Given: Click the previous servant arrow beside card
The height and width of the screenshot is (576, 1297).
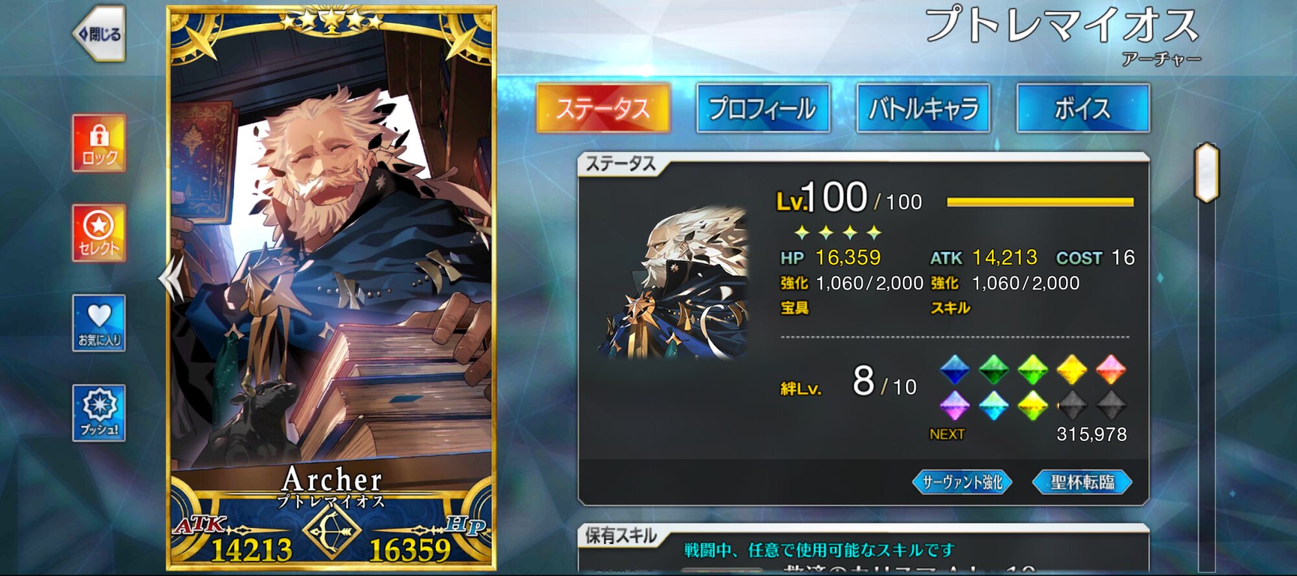Looking at the screenshot, I should (171, 278).
